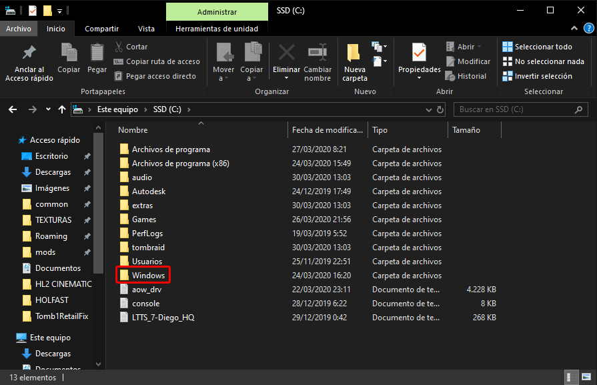Image resolution: width=597 pixels, height=385 pixels.
Task: Click Este equipo in address bar
Action: click(117, 109)
